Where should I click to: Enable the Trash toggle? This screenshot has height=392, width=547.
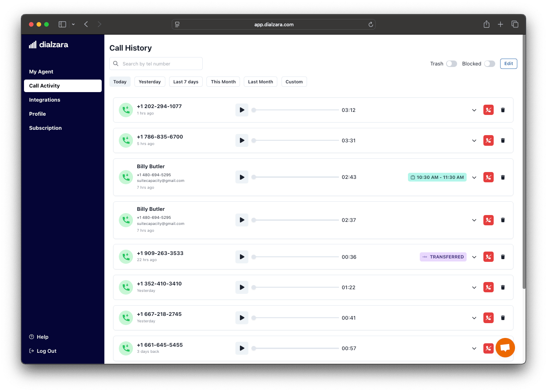coord(452,64)
